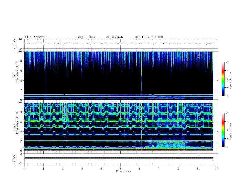Screen dimensions: 244x189
Task: Click the time axis tick label '5'
Action: 120,169
